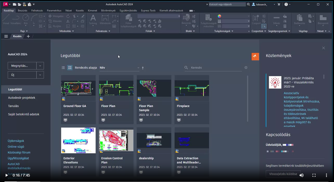Open settings gear next to Keresés search
This screenshot has height=182, width=334.
(x=246, y=68)
